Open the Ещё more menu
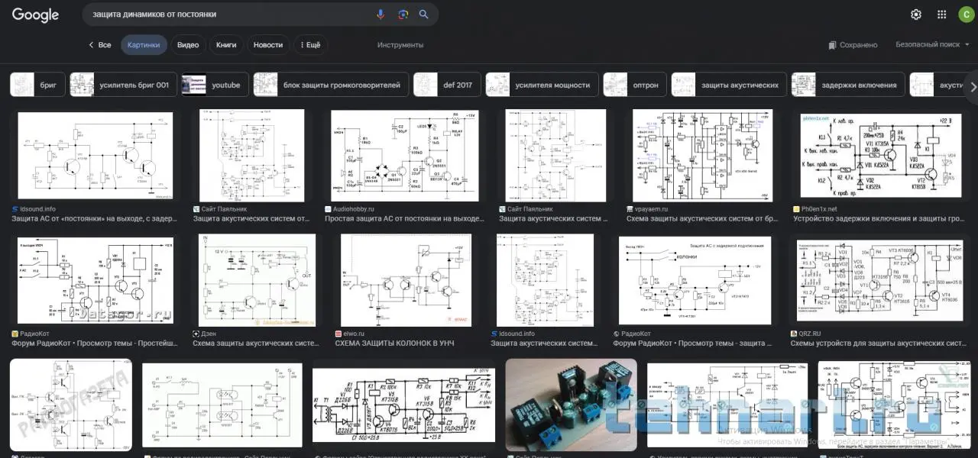 click(310, 45)
